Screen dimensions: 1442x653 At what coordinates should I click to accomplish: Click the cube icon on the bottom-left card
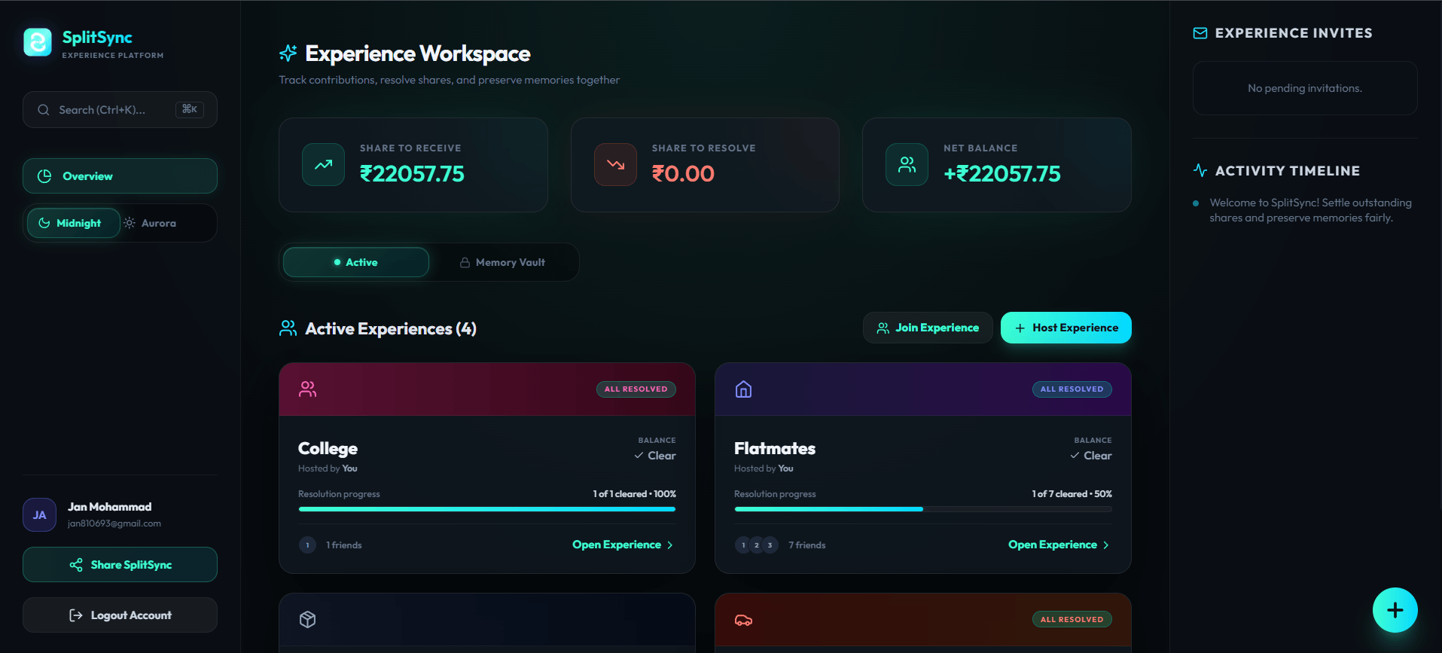click(x=307, y=619)
